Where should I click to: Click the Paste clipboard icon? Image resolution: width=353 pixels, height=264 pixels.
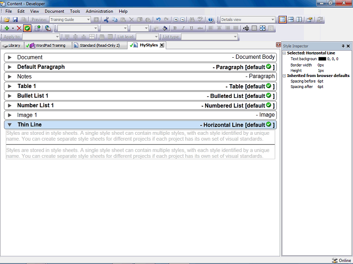click(123, 20)
